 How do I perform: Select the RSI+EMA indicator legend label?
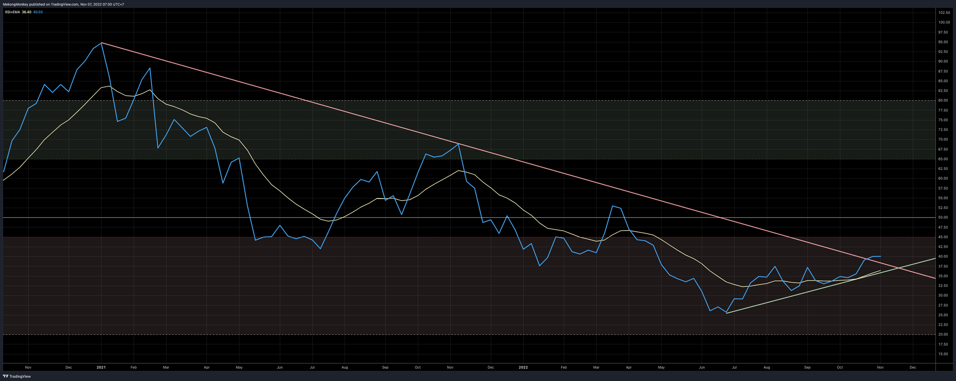coord(12,12)
